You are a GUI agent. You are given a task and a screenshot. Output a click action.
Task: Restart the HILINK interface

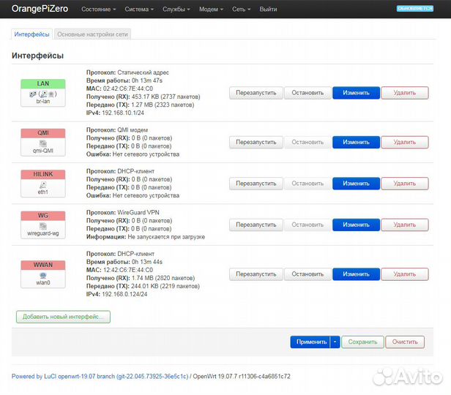(256, 184)
